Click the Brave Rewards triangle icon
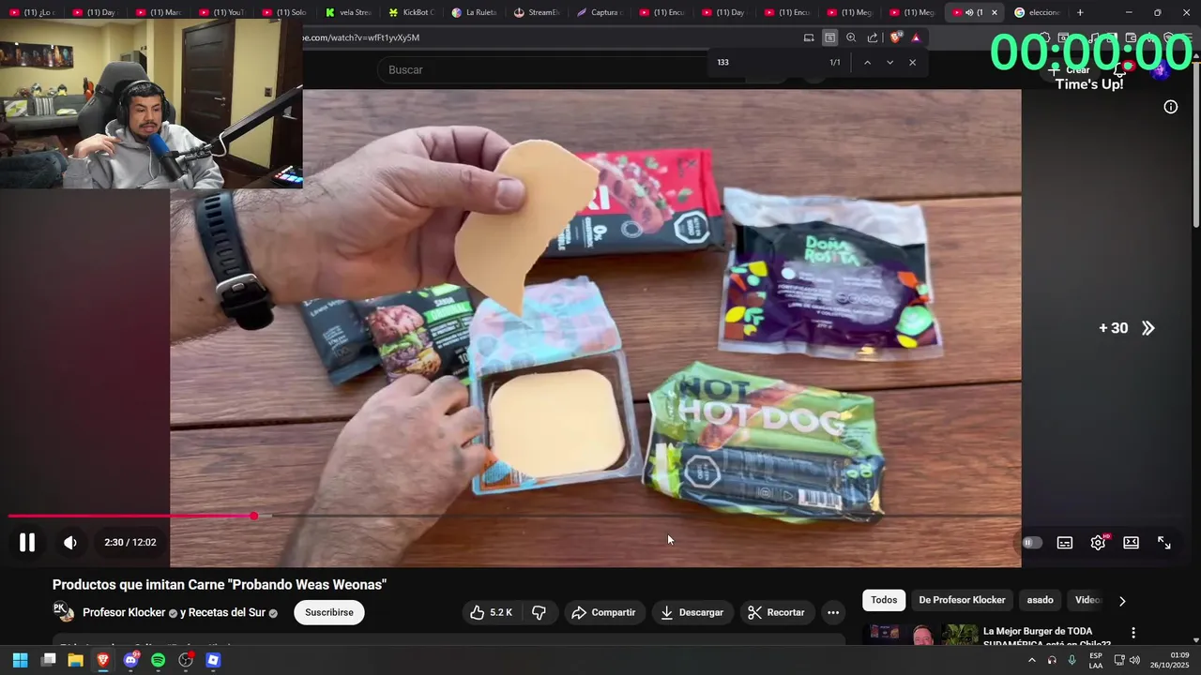This screenshot has width=1201, height=675. coord(916,37)
